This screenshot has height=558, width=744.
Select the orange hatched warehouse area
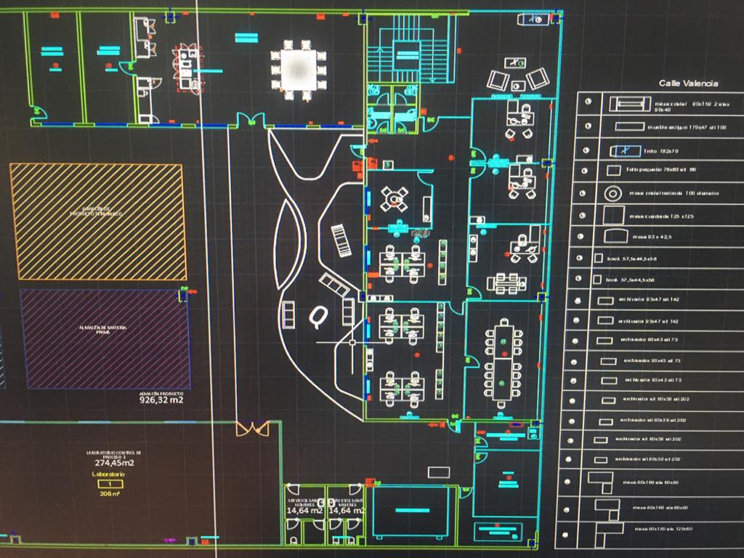97,222
